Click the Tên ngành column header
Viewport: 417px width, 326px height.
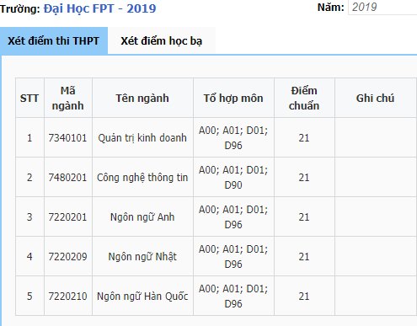(142, 98)
